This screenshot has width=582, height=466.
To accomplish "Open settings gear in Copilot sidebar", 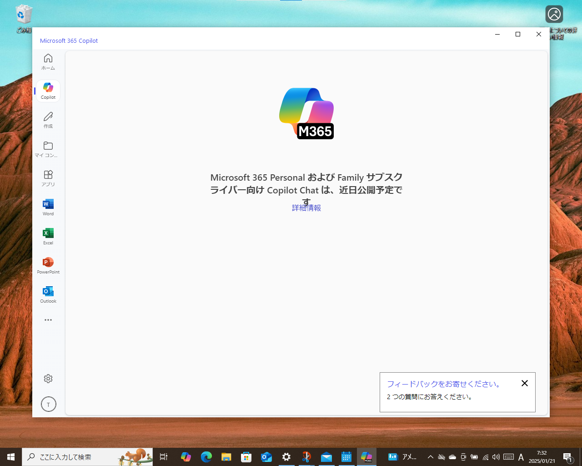I will (48, 379).
